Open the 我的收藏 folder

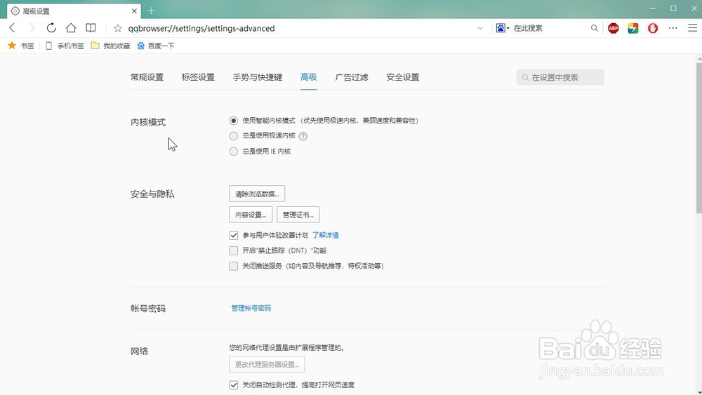coord(111,46)
